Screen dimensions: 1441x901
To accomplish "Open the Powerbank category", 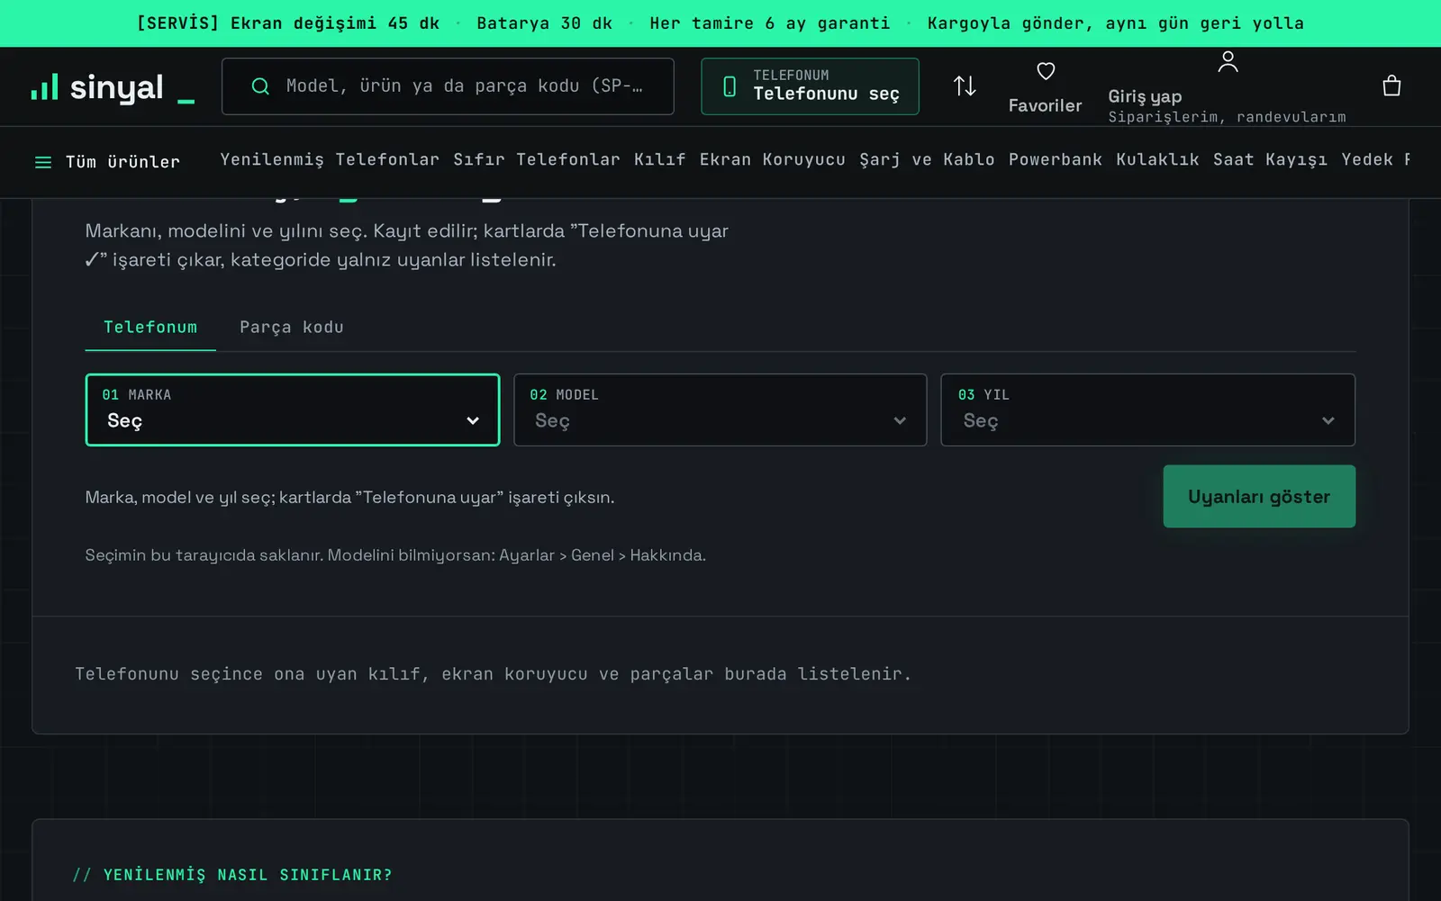I will coord(1056,159).
